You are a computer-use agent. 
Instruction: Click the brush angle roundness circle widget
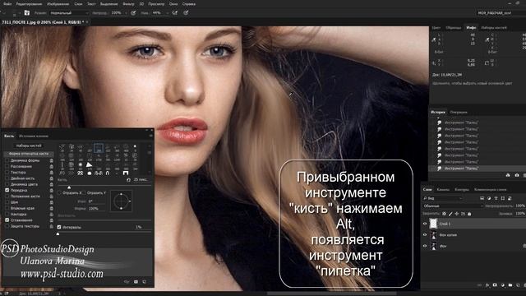coord(121,201)
